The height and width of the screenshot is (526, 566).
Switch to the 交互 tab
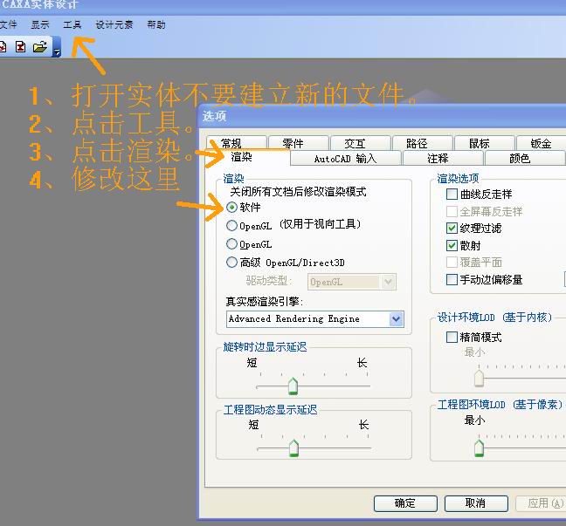click(360, 143)
